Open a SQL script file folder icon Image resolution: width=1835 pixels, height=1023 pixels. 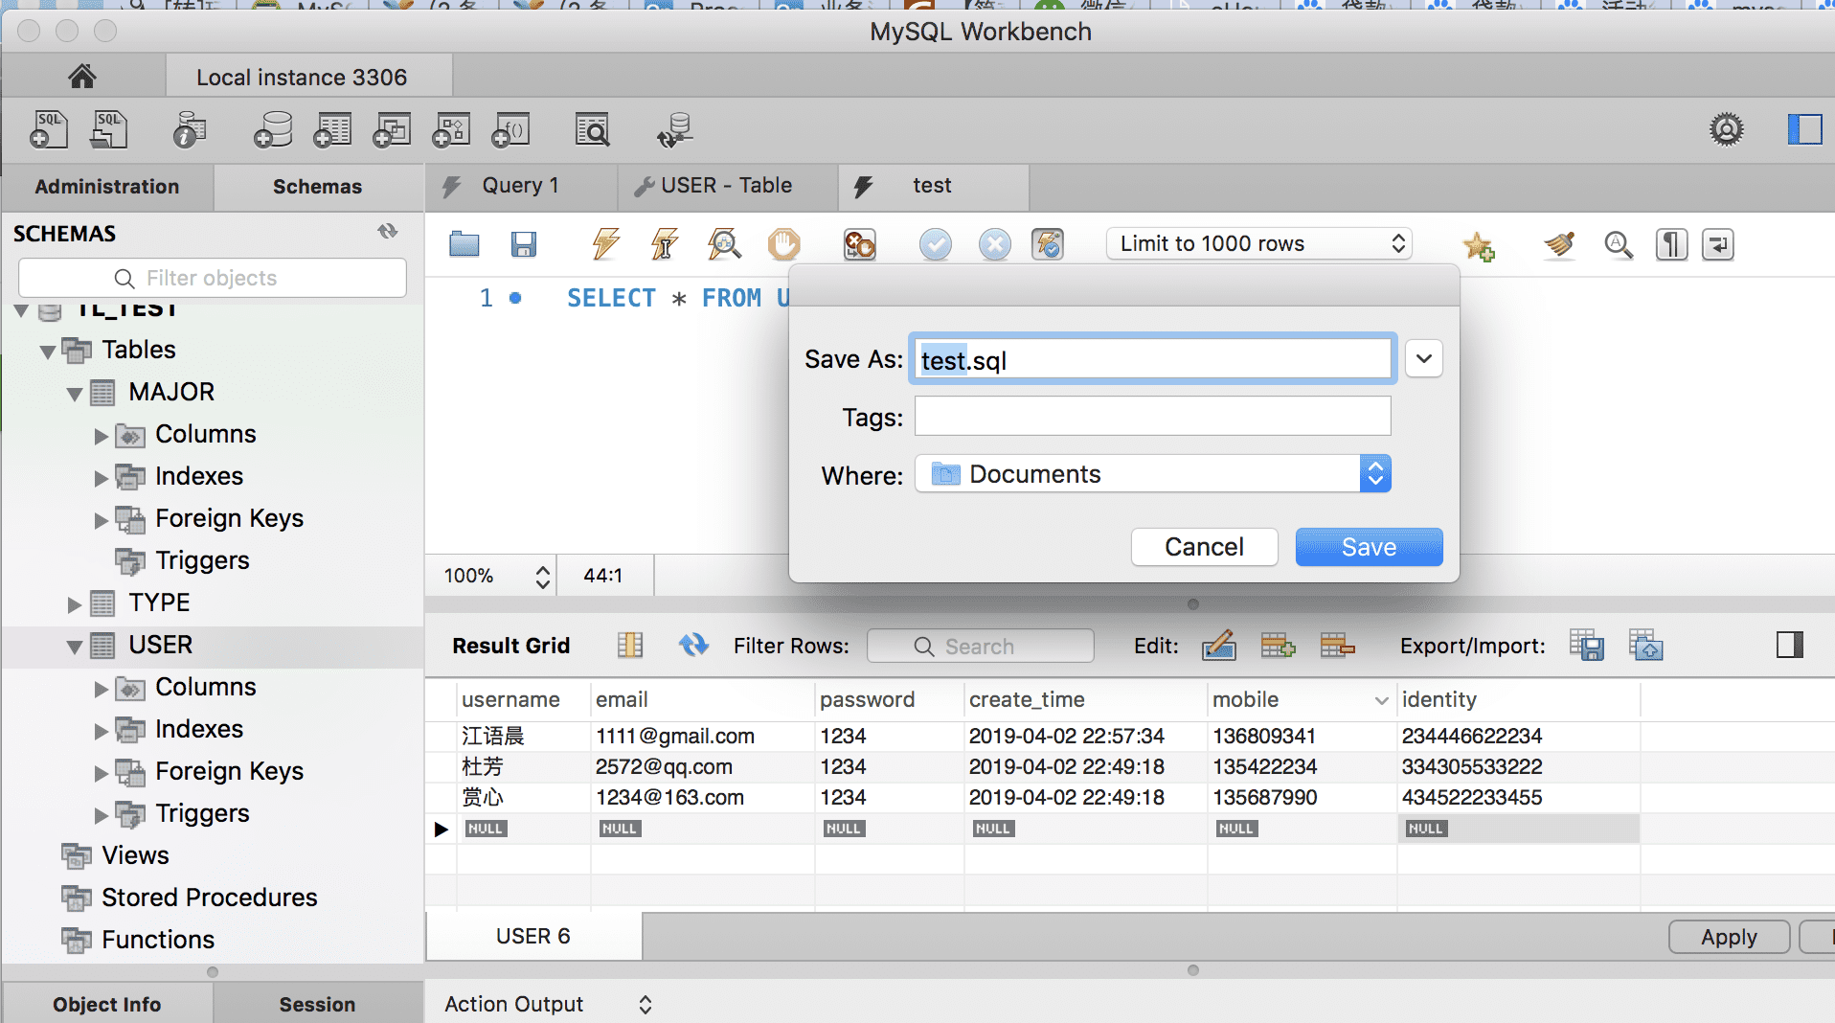point(464,244)
